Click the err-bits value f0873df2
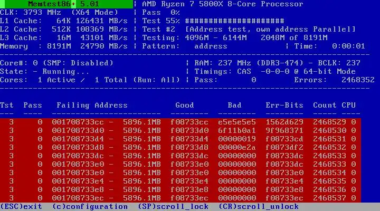380x211 pixels. [284, 148]
